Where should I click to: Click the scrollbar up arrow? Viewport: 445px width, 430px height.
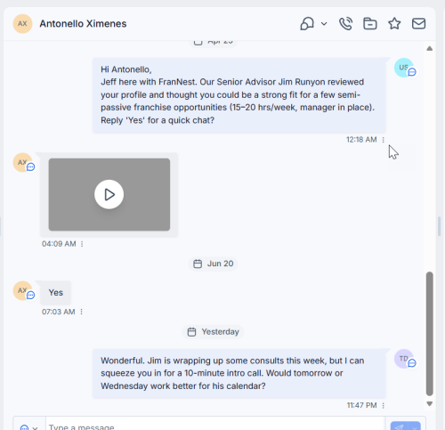[x=429, y=48]
